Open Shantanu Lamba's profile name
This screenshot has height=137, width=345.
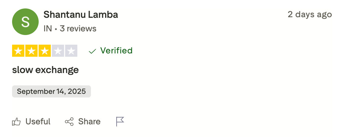[81, 14]
